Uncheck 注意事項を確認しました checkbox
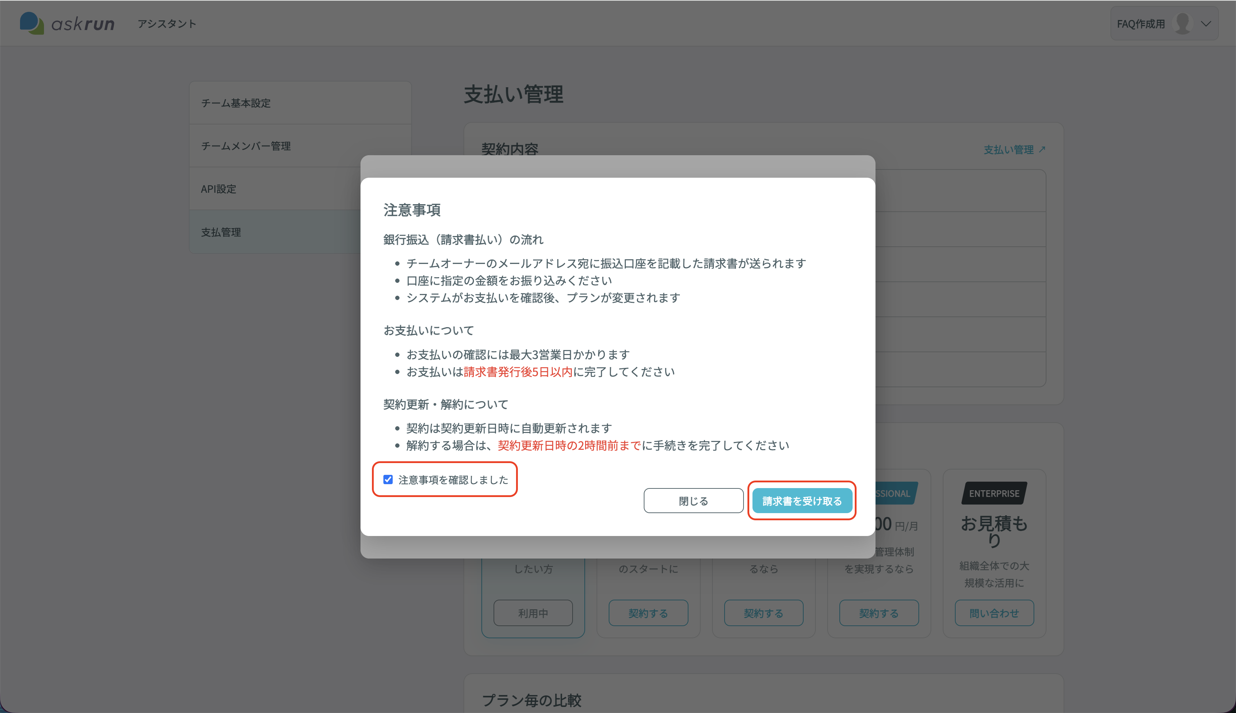The width and height of the screenshot is (1236, 713). 388,480
